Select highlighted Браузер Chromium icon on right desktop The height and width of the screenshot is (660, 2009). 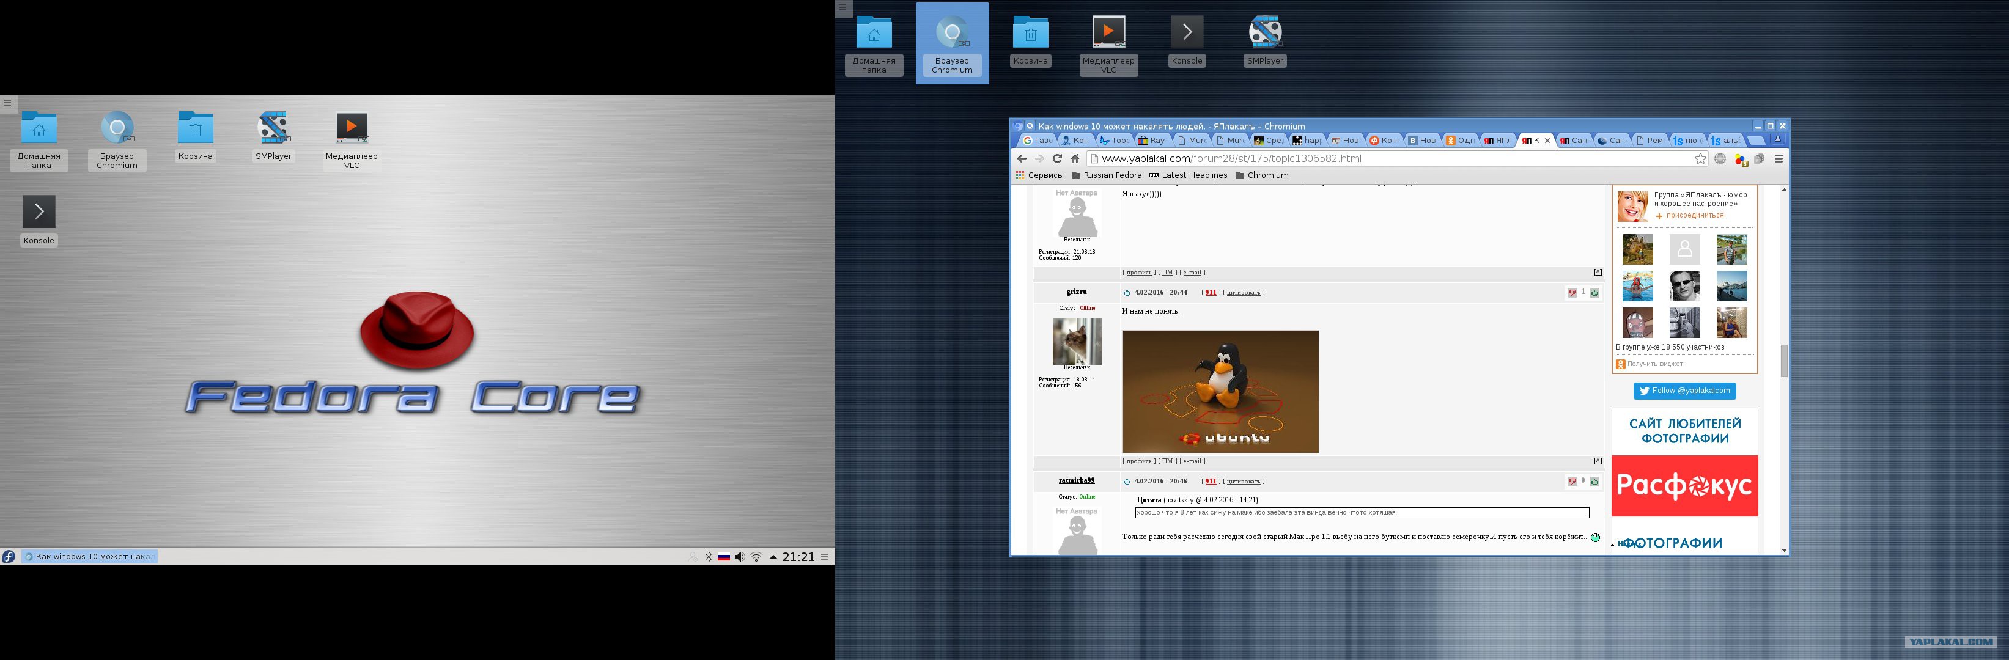[x=953, y=43]
